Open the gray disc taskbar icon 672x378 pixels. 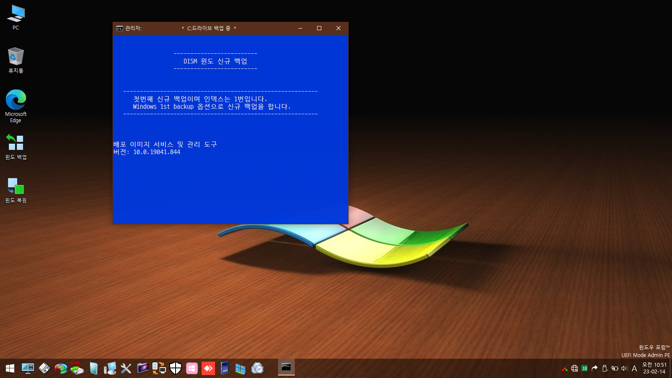pos(257,368)
